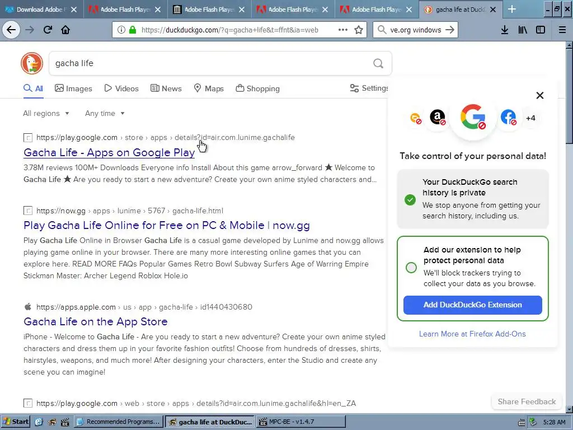
Task: Expand the All regions dropdown
Action: tap(46, 113)
